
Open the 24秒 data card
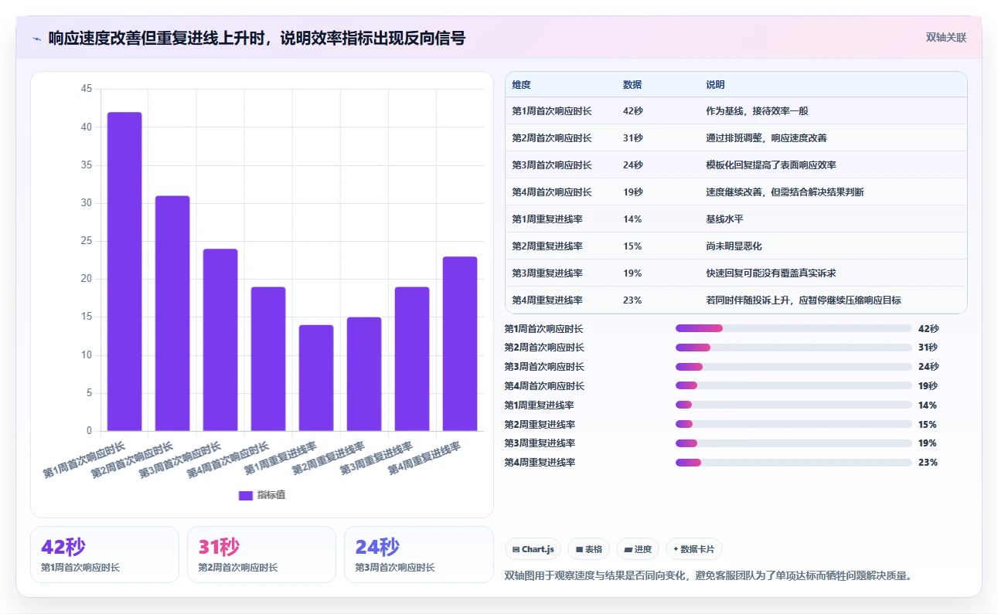point(418,555)
